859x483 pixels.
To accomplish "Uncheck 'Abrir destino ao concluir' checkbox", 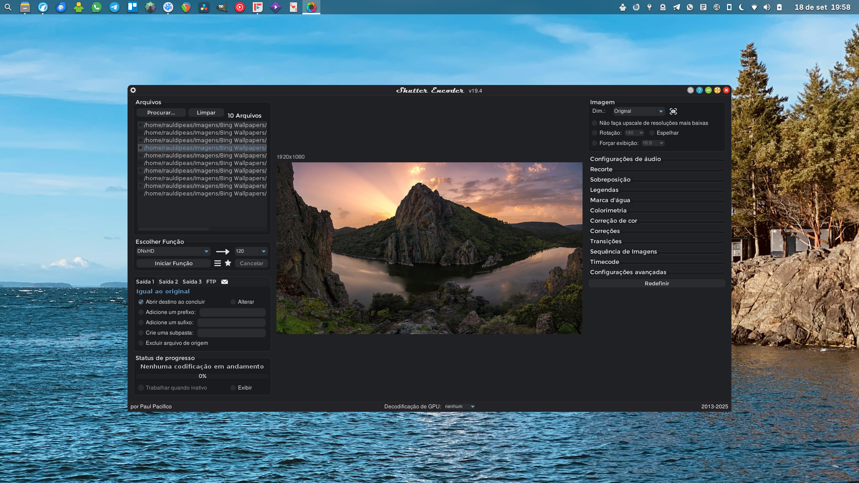I will 141,302.
